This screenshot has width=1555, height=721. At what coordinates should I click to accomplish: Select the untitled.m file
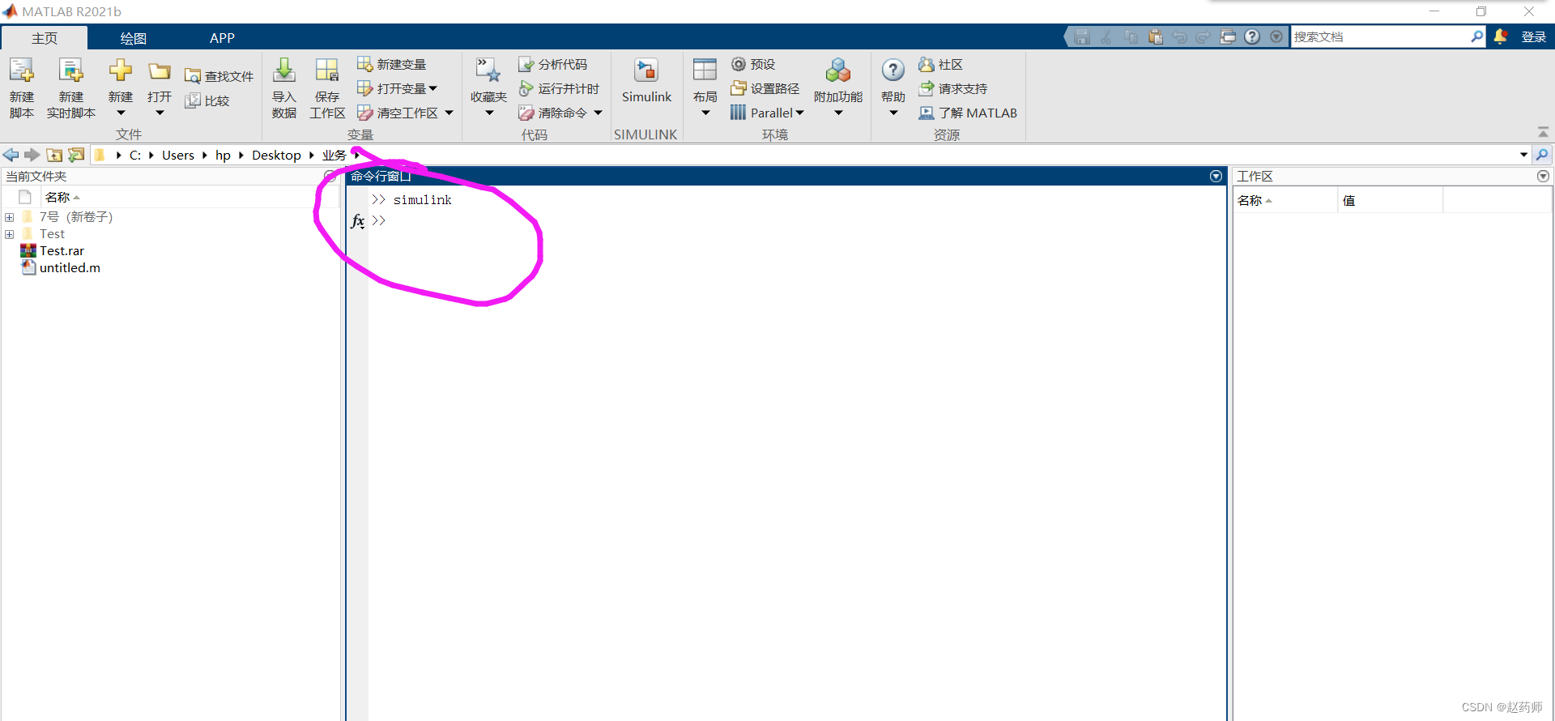(70, 268)
